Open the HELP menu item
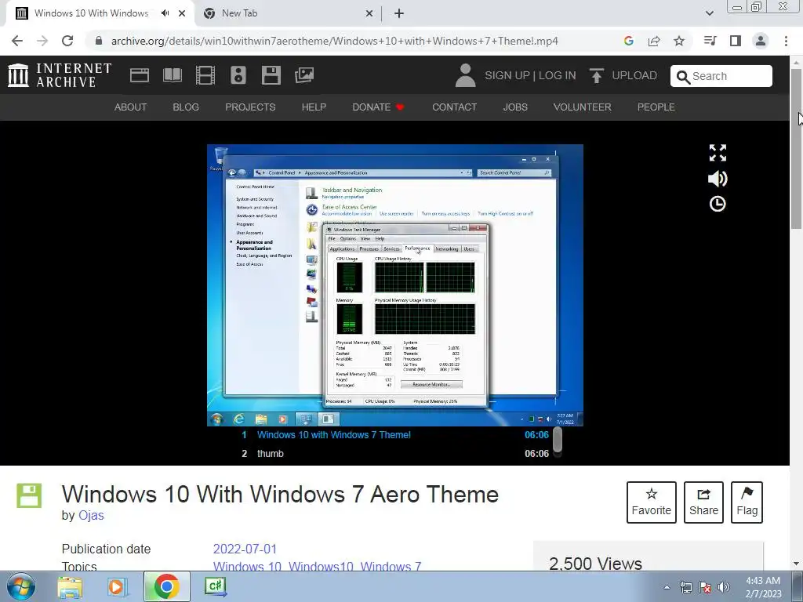 point(314,107)
